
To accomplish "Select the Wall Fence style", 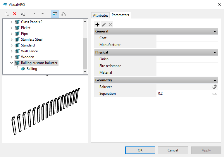I will point(29,51).
